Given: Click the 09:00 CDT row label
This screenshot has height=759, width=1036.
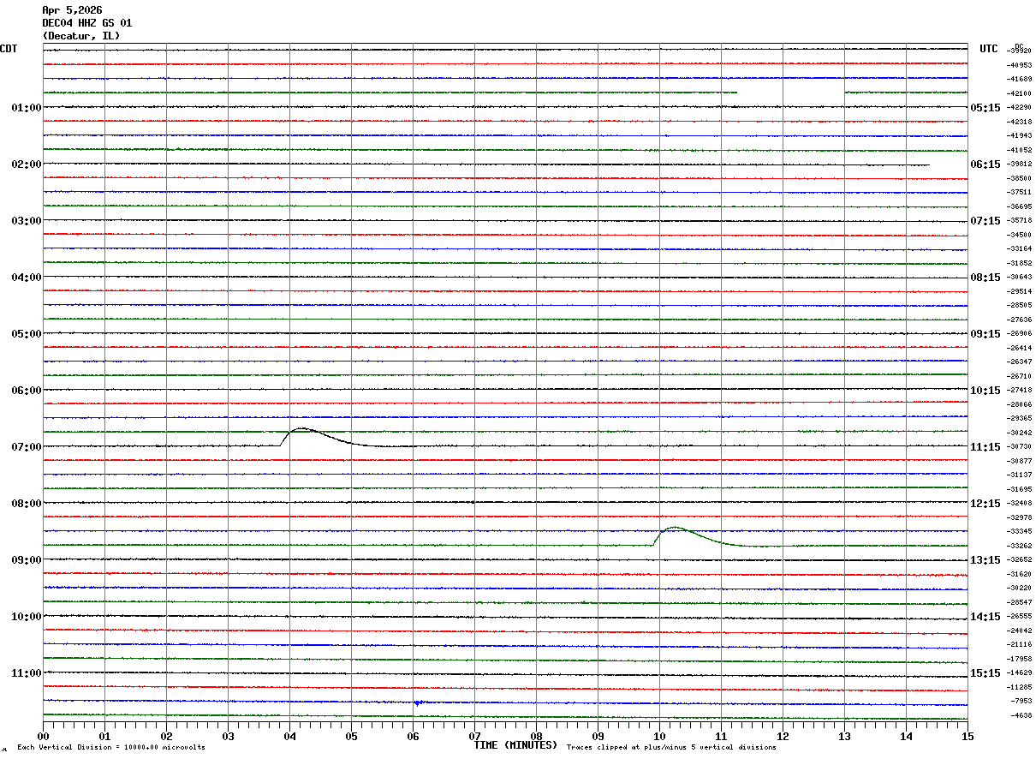Looking at the screenshot, I should (x=27, y=560).
